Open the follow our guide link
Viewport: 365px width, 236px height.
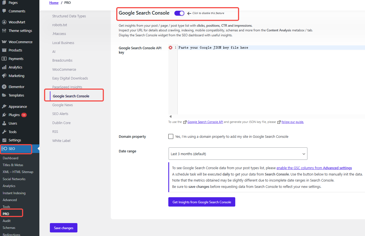[x=292, y=122]
